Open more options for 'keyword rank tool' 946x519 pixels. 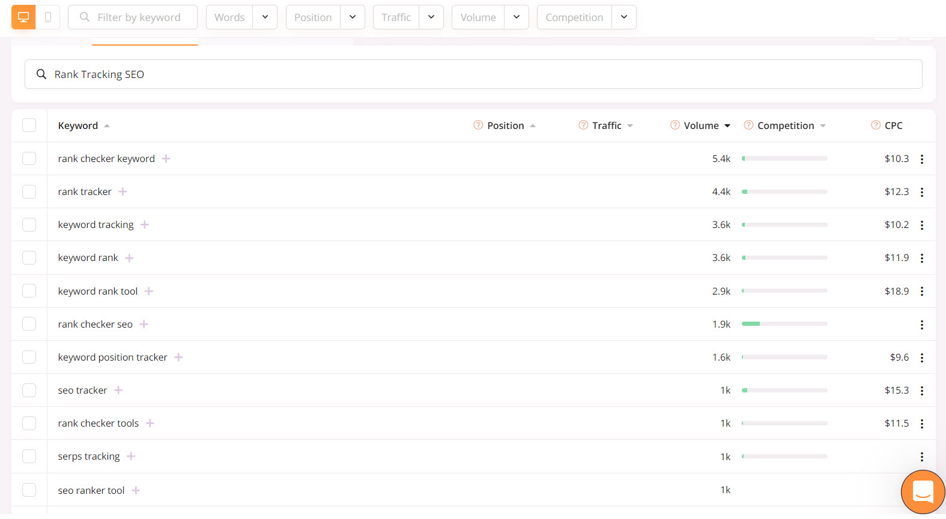[x=922, y=291]
